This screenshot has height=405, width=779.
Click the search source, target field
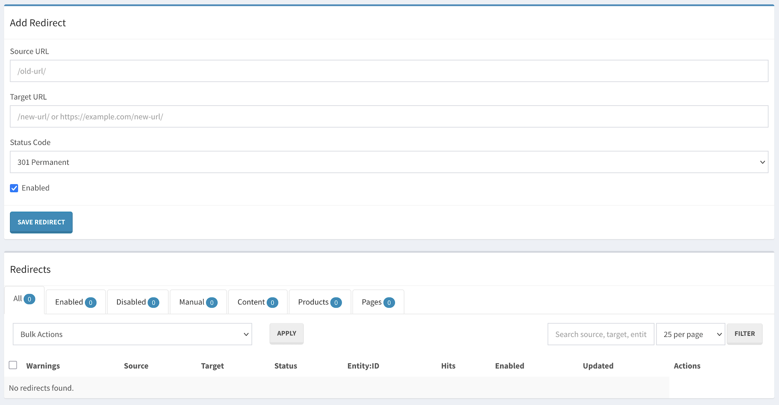coord(600,334)
